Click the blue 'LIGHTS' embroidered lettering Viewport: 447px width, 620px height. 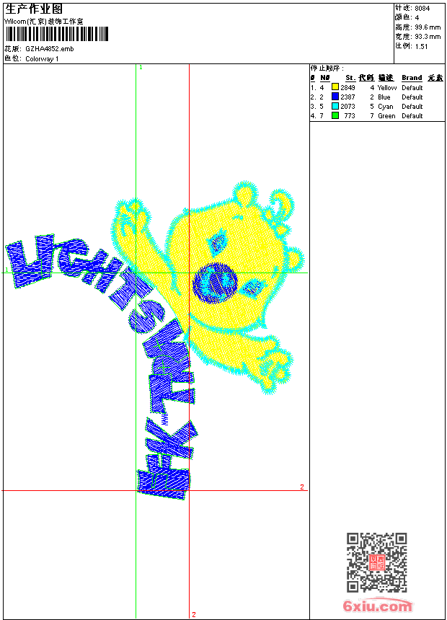pyautogui.click(x=86, y=283)
